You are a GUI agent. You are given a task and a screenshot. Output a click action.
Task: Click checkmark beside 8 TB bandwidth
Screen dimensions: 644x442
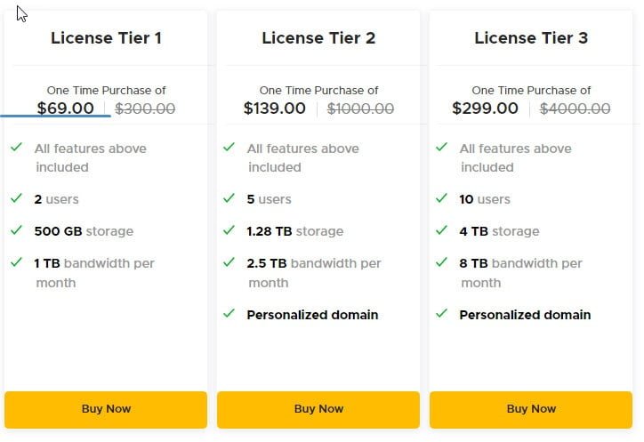tap(441, 262)
